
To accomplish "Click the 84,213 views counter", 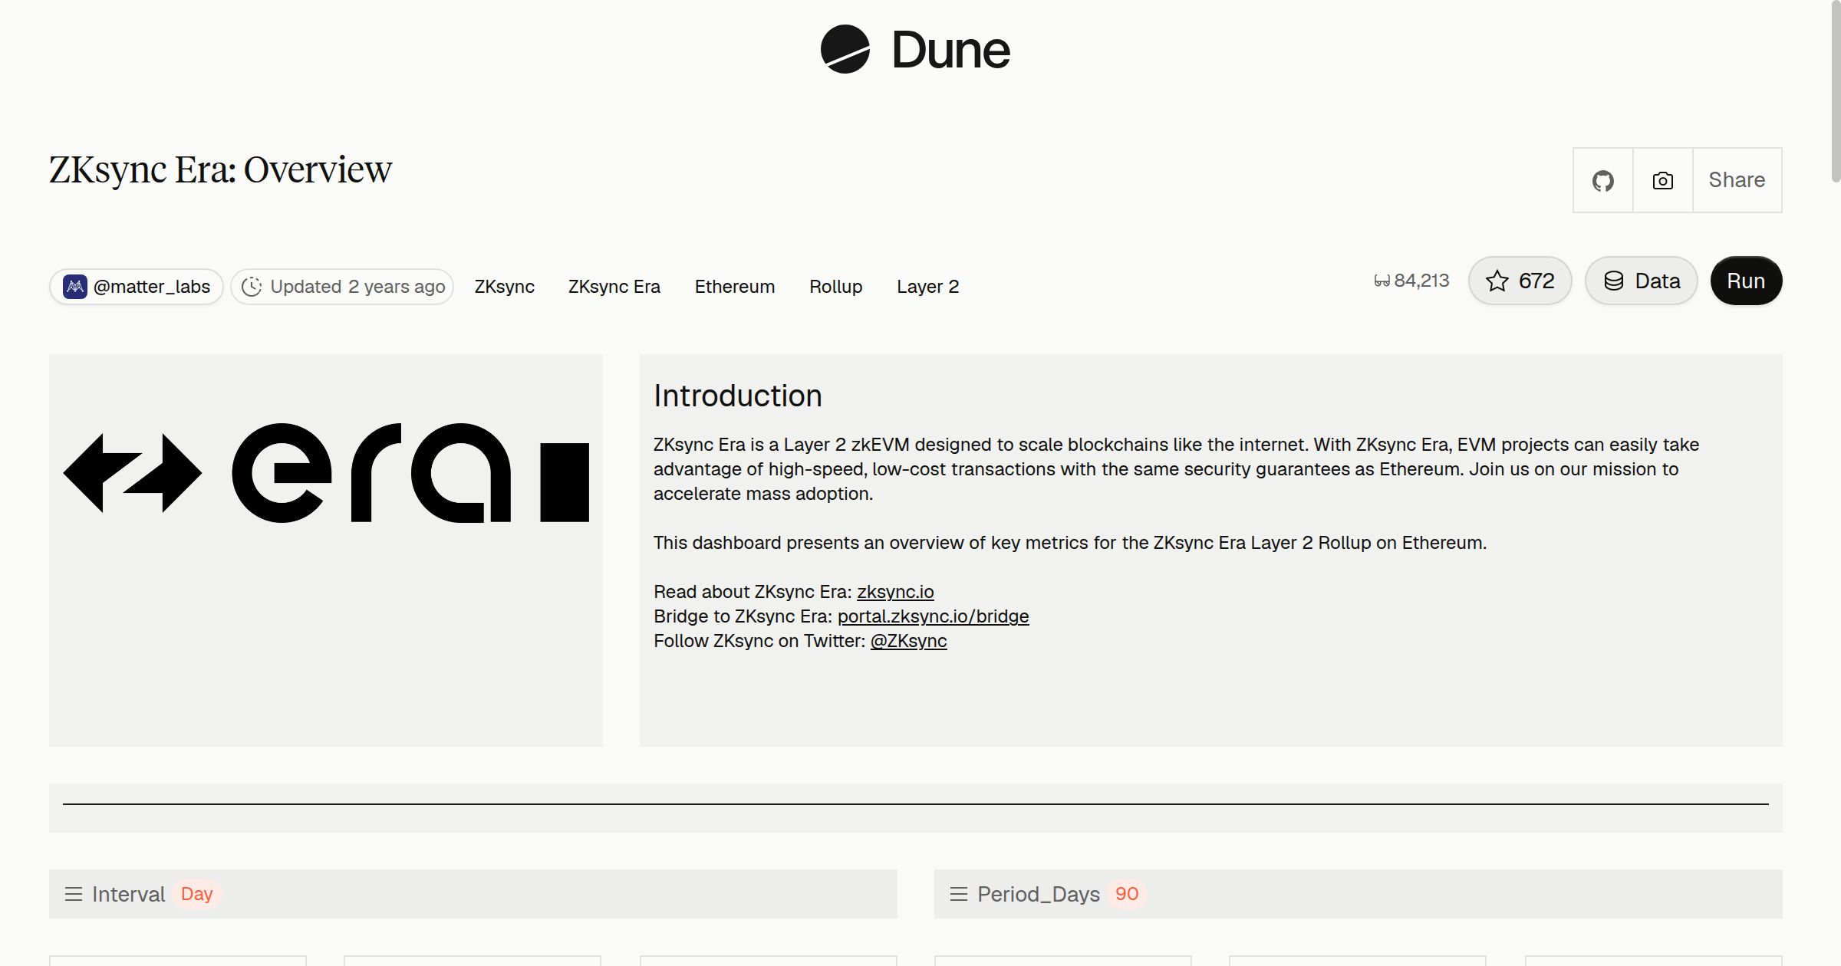I will point(1411,281).
